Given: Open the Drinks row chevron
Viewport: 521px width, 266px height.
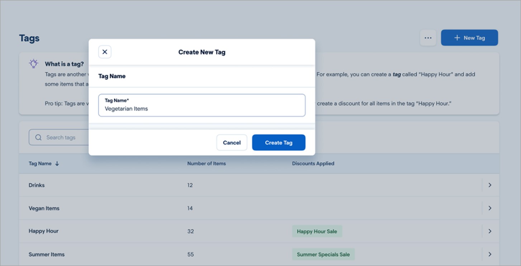Looking at the screenshot, I should [x=490, y=185].
